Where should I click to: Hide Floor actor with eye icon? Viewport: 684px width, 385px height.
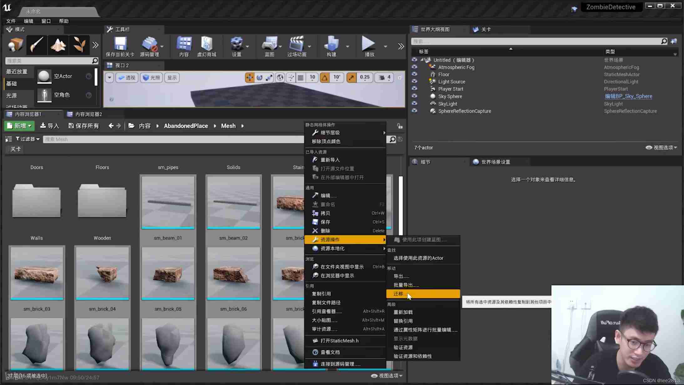tap(414, 74)
